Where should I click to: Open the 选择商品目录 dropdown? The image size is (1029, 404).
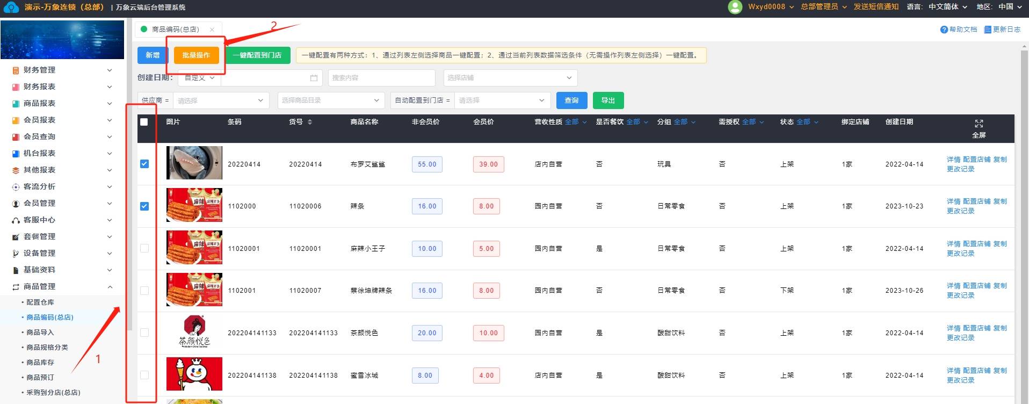[x=331, y=100]
